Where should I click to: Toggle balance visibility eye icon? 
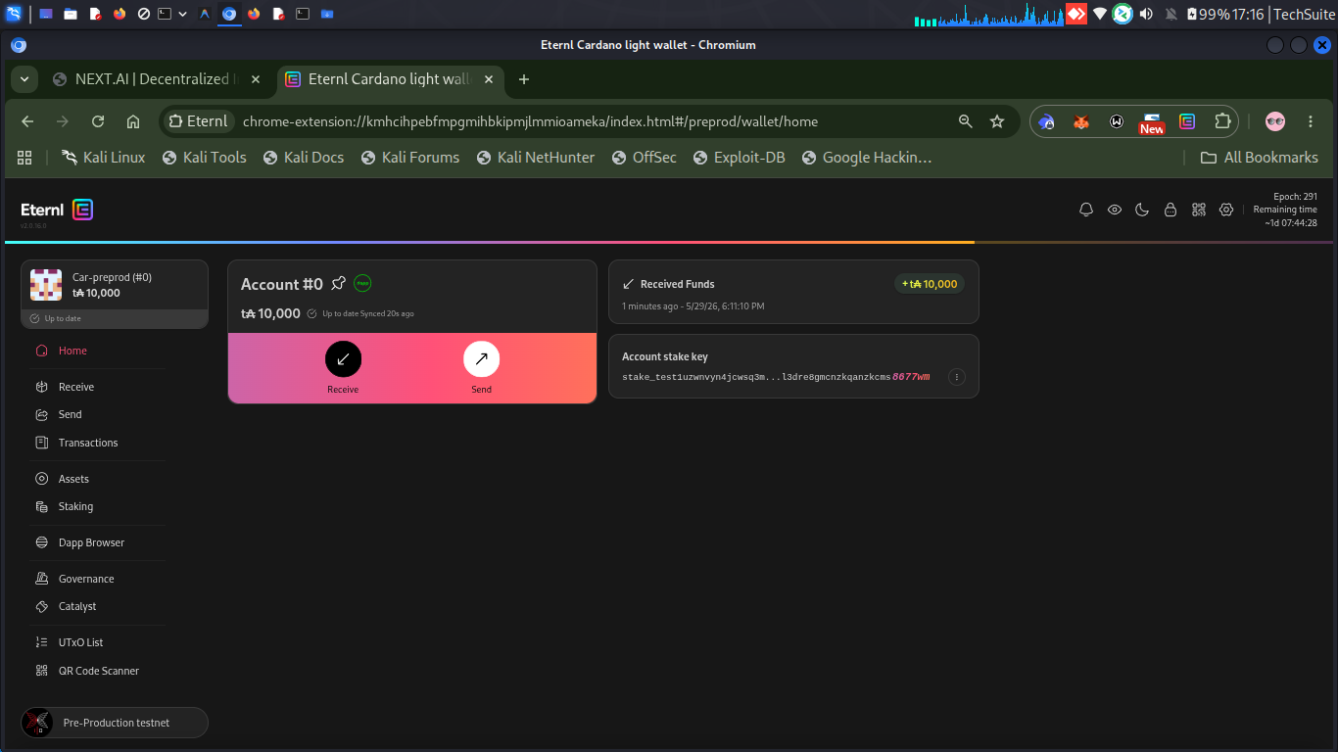pyautogui.click(x=1115, y=210)
